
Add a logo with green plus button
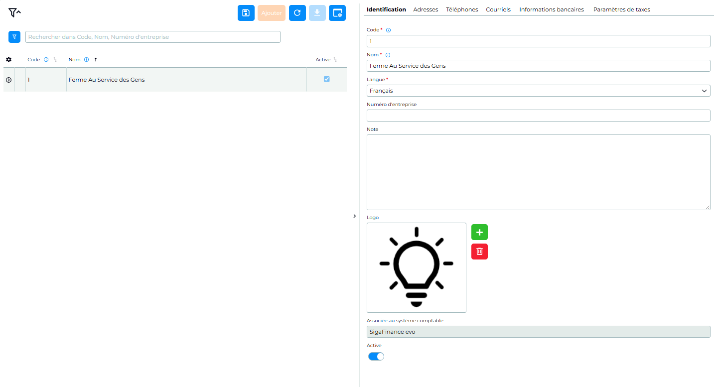coord(479,232)
